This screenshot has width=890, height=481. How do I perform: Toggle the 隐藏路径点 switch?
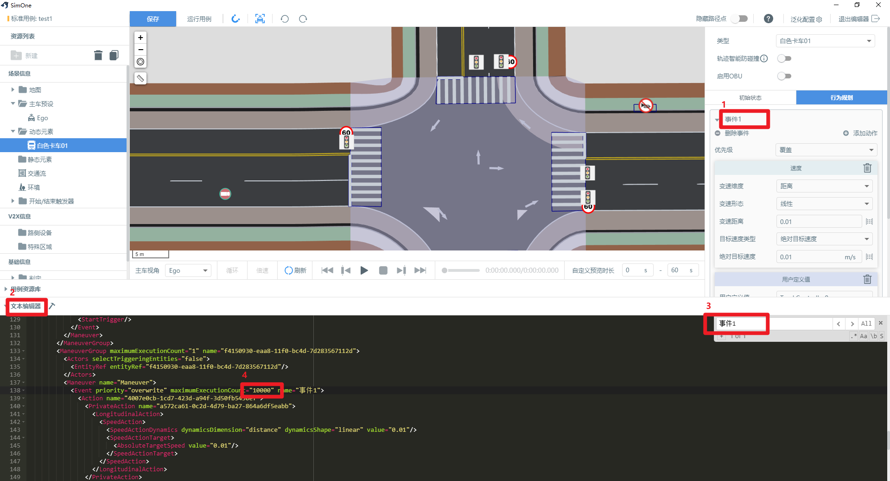[739, 19]
